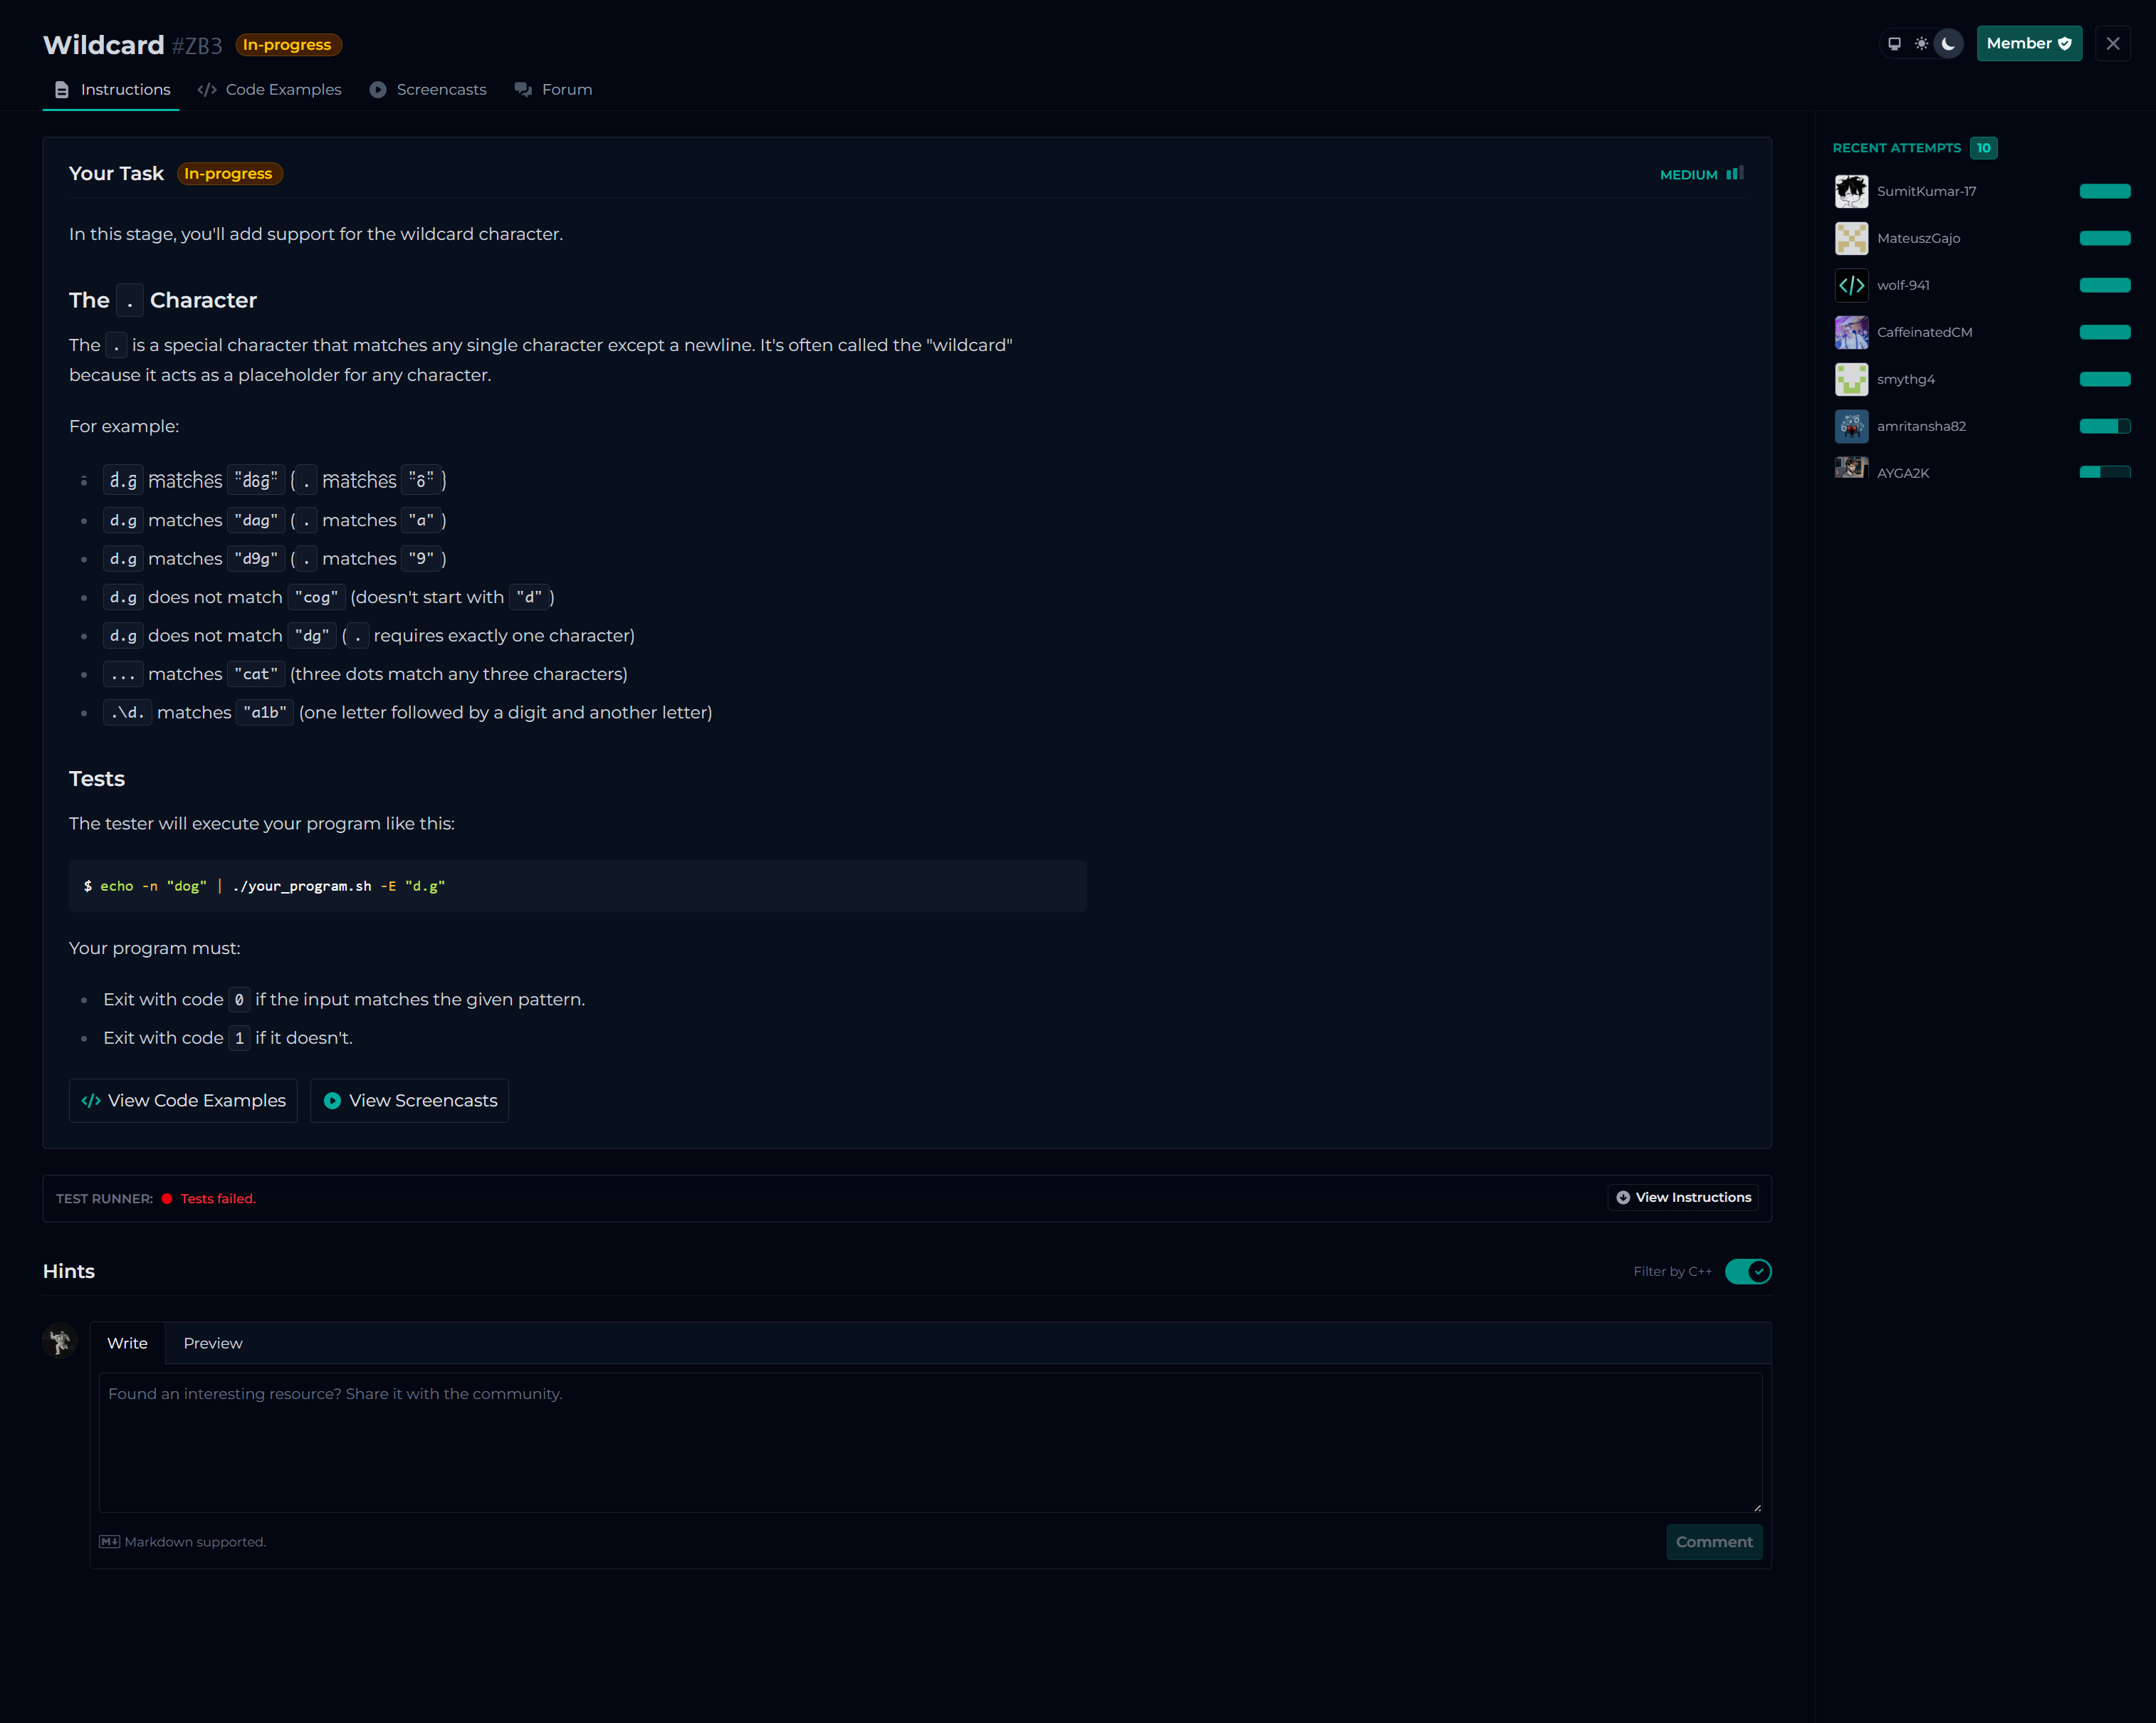2156x1723 pixels.
Task: Click your profile avatar beside comment box
Action: pyautogui.click(x=60, y=1341)
